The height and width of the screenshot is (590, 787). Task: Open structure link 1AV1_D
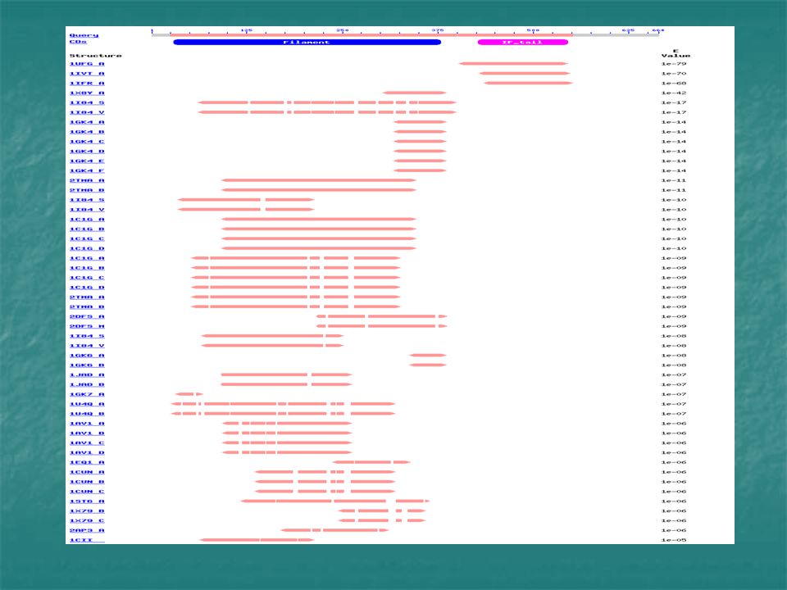[x=87, y=452]
